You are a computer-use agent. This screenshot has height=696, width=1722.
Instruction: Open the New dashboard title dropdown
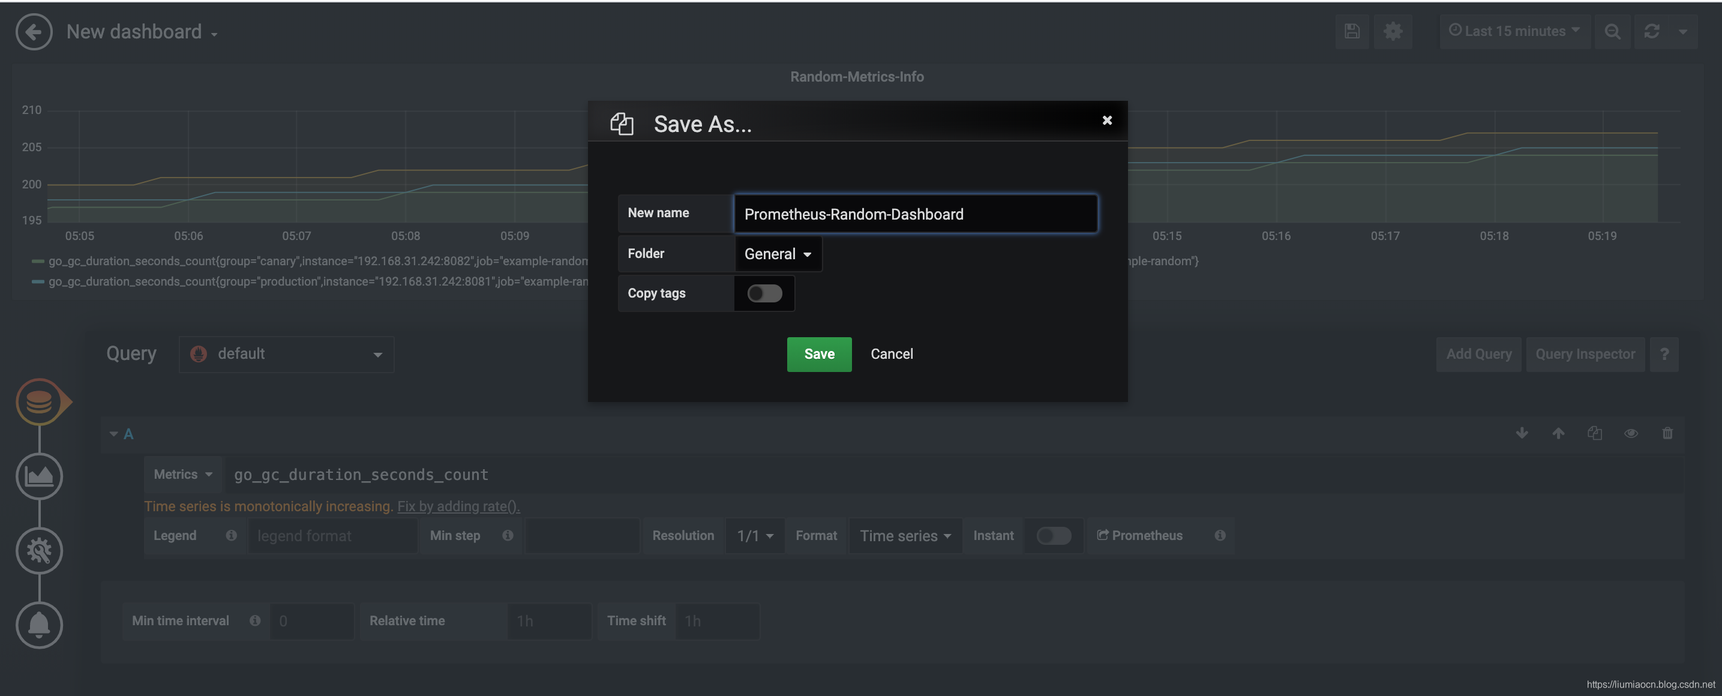point(142,32)
